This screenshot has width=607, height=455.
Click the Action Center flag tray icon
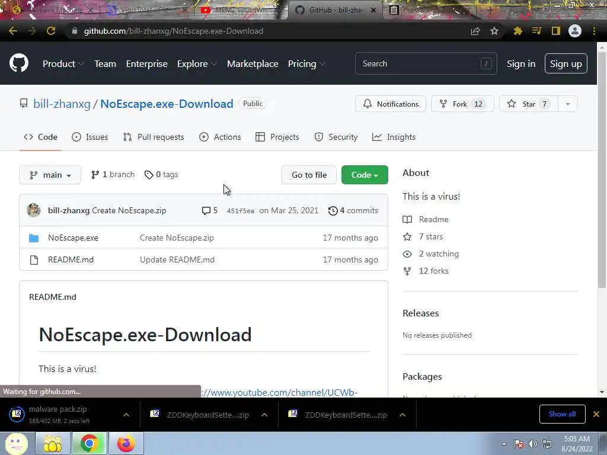(519, 444)
